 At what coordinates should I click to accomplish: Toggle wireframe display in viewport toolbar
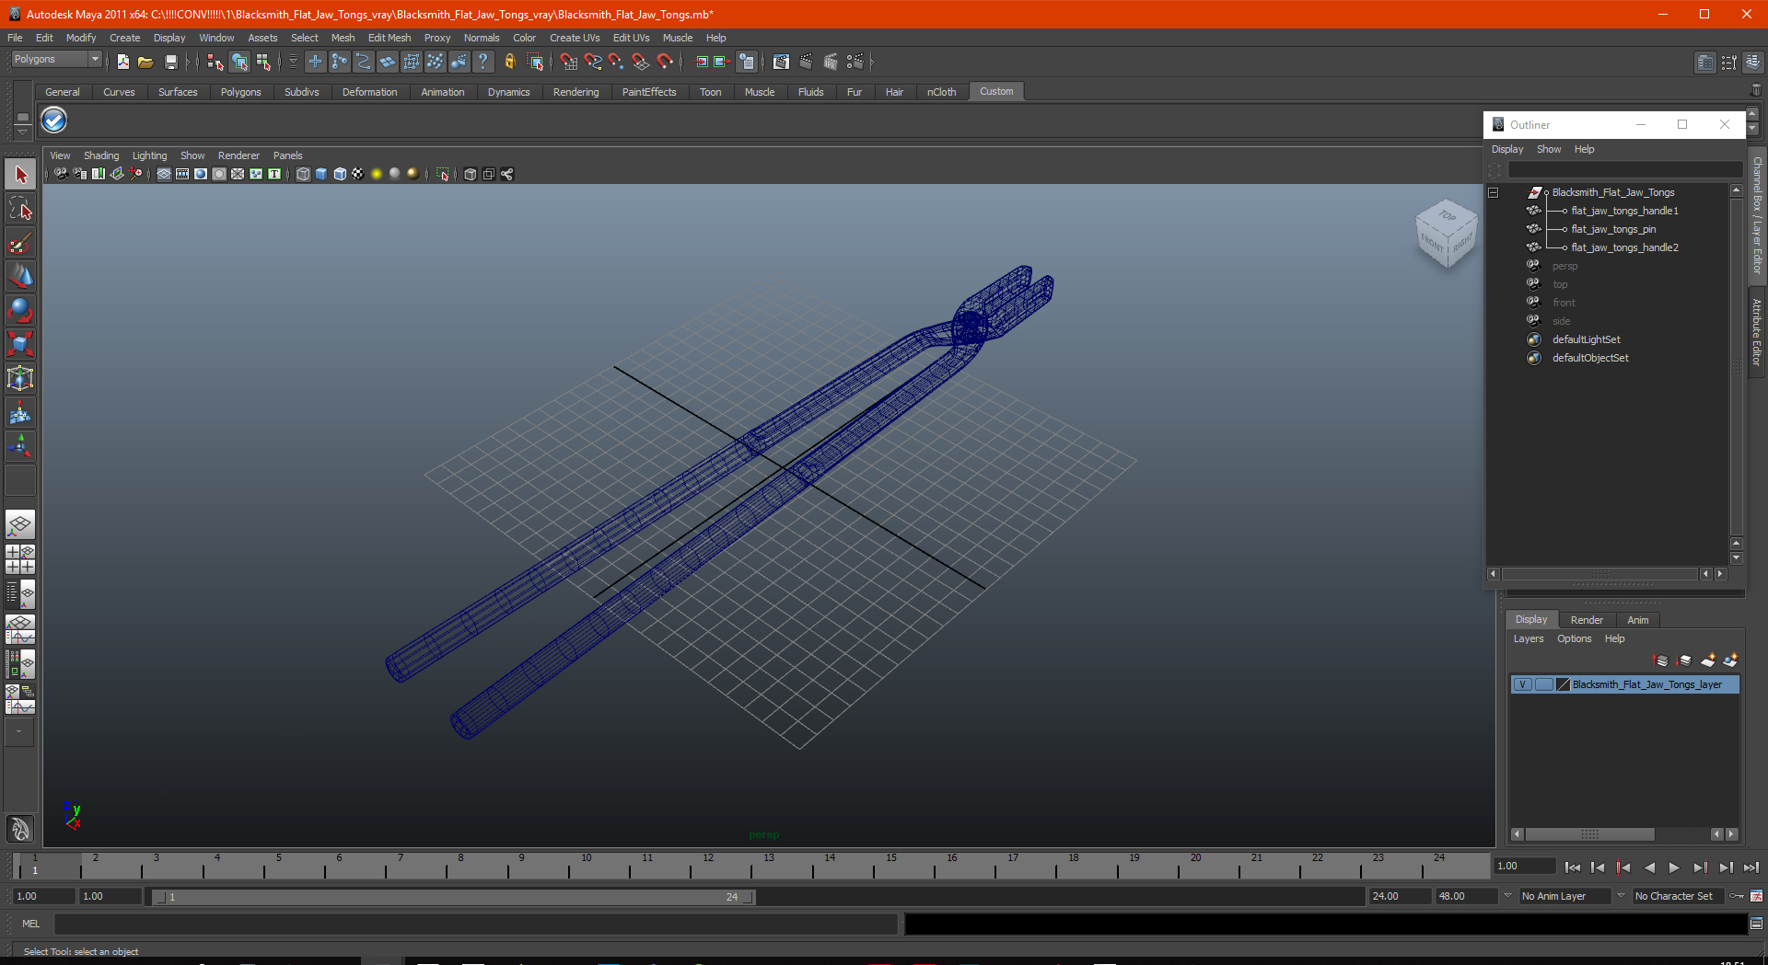pos(303,174)
